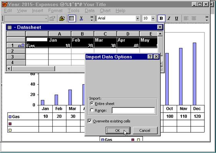Click the 'Feb' cell in the datasheet
216x153 pixels.
83,40
